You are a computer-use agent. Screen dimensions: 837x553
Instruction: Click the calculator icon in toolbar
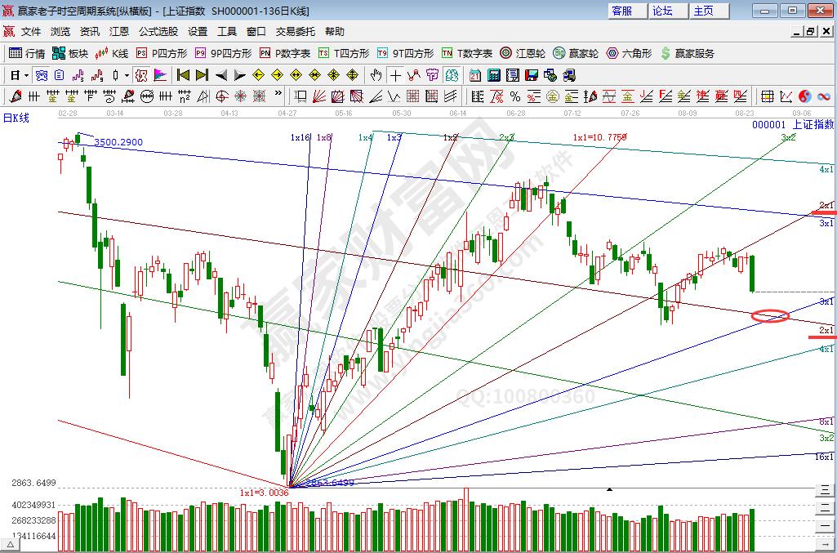coord(494,75)
